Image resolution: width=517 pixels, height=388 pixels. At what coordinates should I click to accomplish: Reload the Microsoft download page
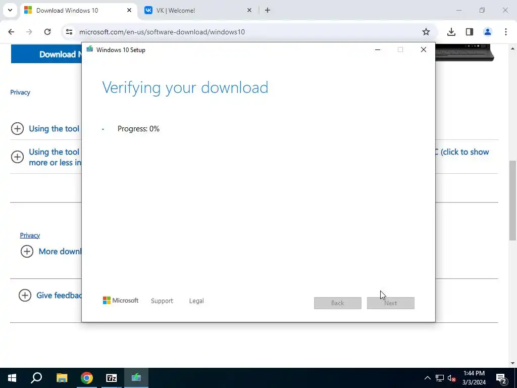coord(47,32)
